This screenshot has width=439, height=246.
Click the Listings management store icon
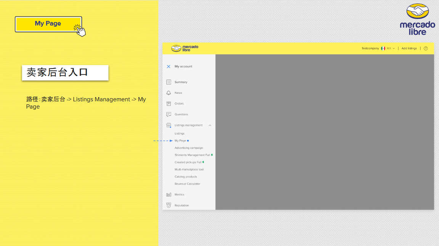pos(169,125)
